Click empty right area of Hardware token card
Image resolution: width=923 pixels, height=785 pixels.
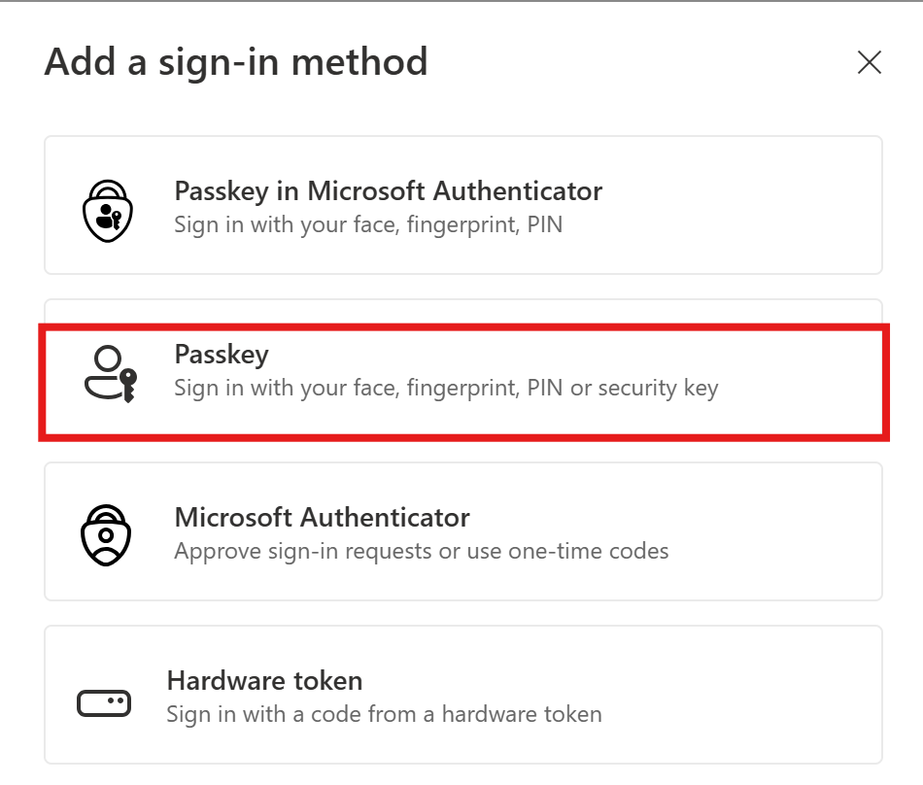coord(777,695)
